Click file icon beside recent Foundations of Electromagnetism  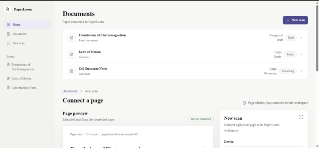coord(8,65)
